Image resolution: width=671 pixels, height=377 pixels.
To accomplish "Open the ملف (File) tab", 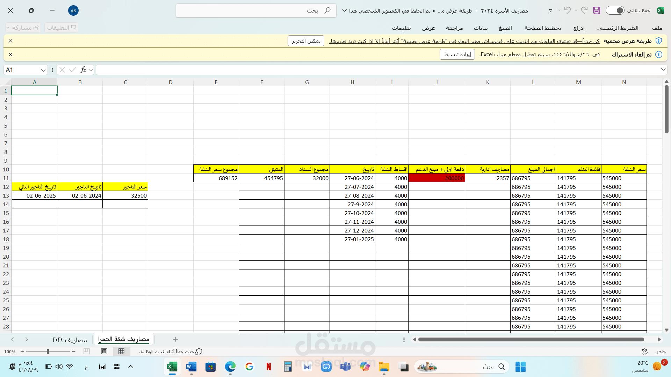I will pyautogui.click(x=657, y=28).
